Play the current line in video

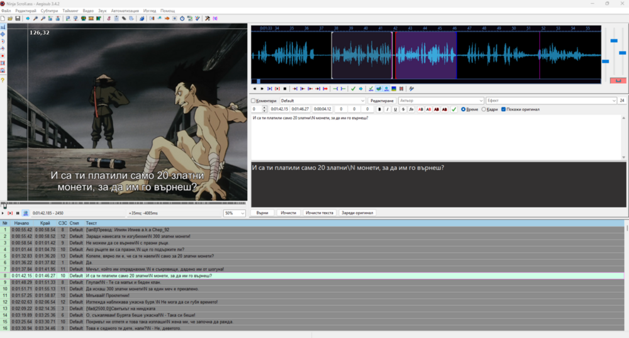(10, 213)
